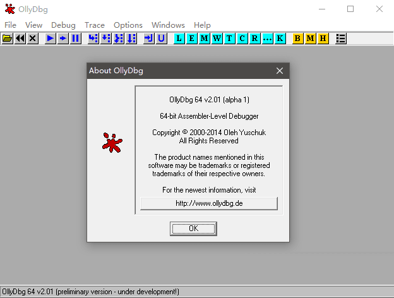Open the Trace menu
394x298 pixels.
click(x=95, y=25)
